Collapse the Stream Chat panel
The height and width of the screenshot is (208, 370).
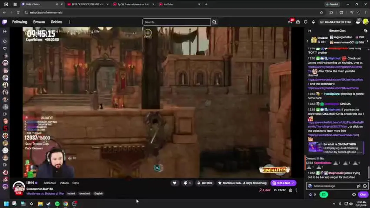[x=309, y=31]
